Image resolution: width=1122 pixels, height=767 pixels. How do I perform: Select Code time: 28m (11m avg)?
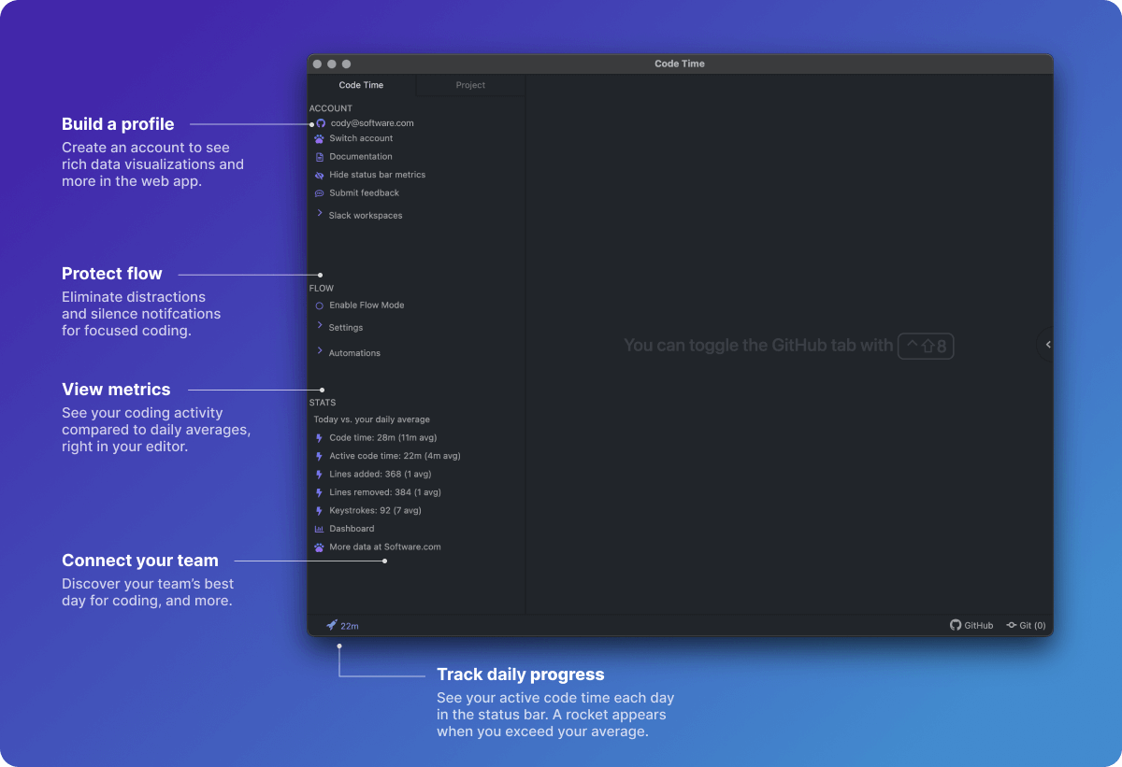coord(382,437)
